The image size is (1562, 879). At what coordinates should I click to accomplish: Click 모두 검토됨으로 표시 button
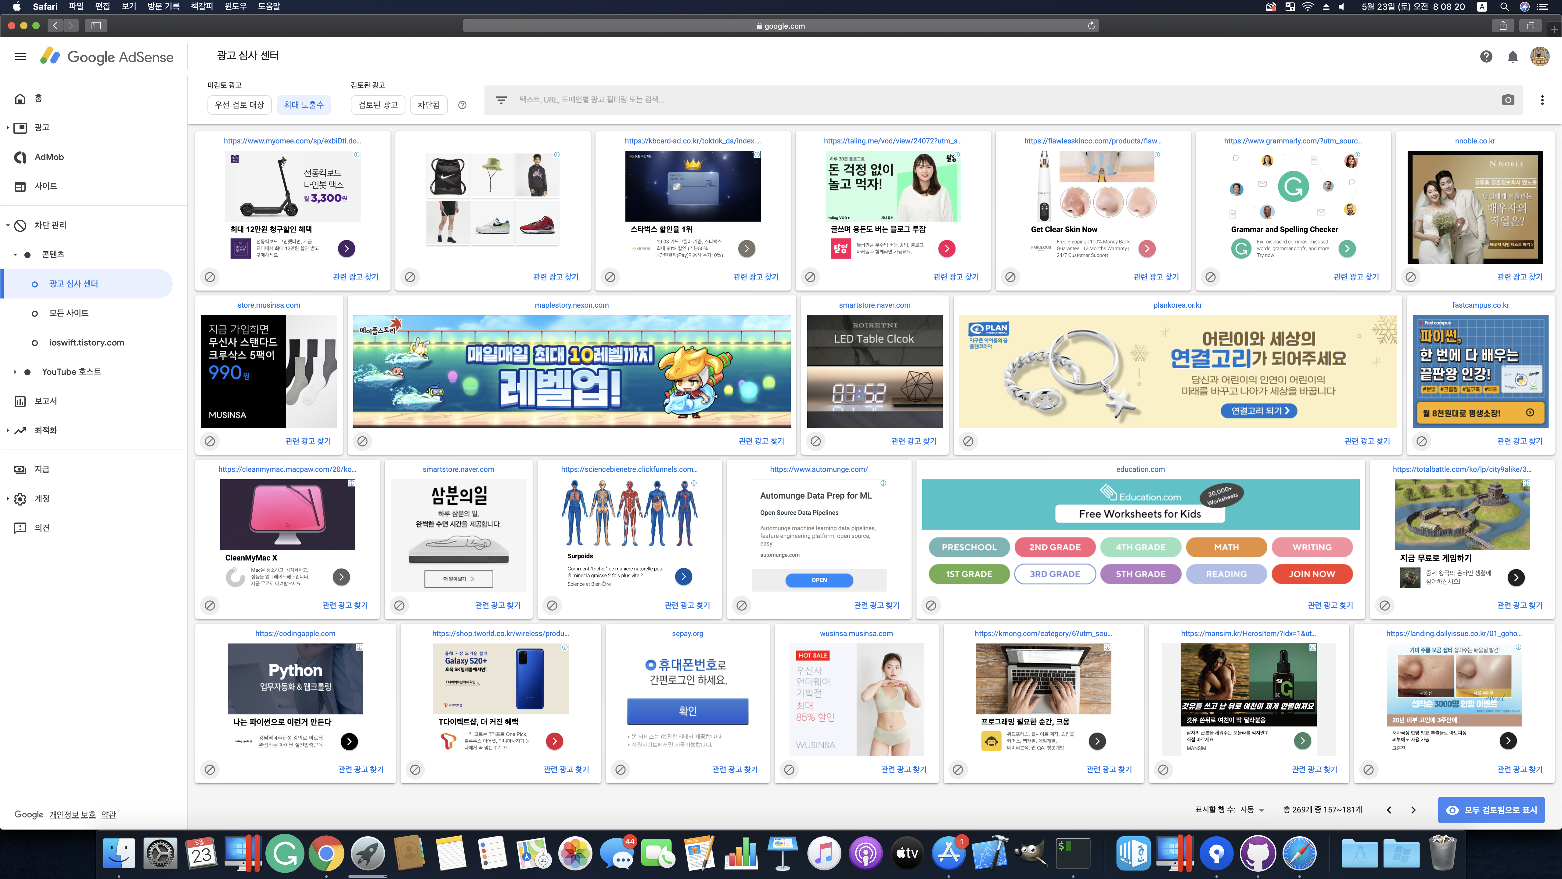[1491, 810]
